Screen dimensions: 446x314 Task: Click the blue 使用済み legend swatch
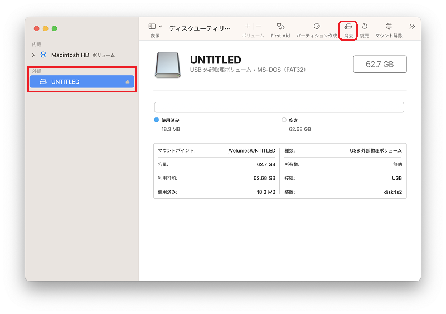pos(157,120)
